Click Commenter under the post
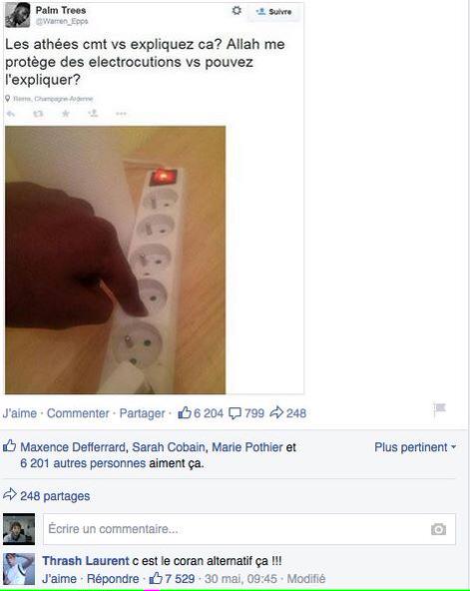This screenshot has height=591, width=470. (x=78, y=413)
